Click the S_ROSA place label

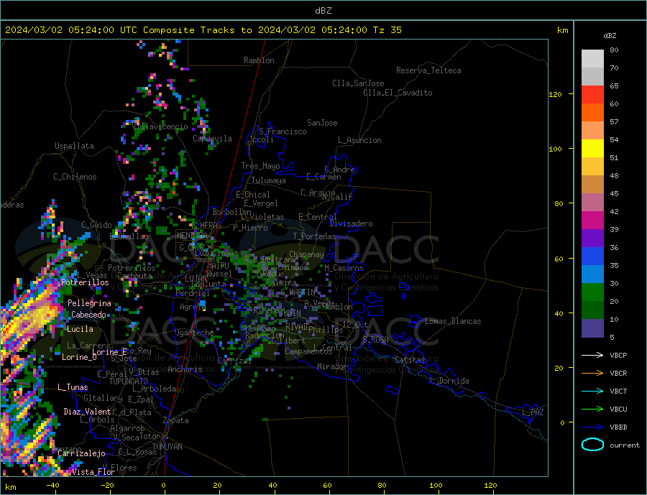(x=375, y=340)
